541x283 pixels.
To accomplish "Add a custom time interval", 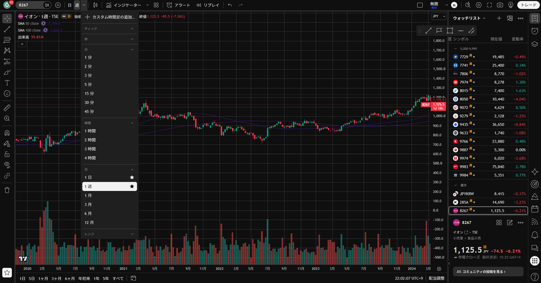I will [x=110, y=17].
